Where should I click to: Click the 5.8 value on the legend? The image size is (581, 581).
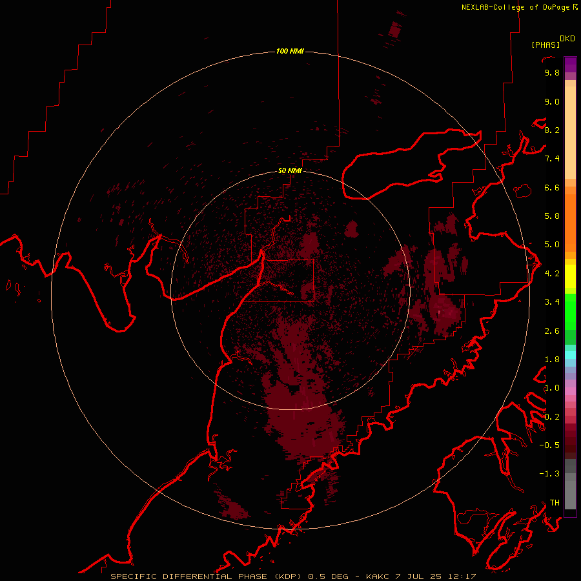coord(552,216)
